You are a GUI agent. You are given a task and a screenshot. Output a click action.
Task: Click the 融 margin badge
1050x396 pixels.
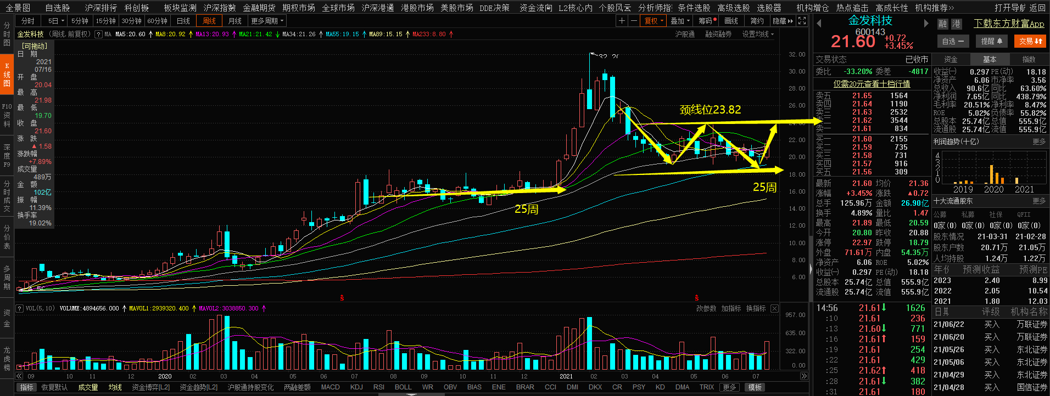[943, 24]
